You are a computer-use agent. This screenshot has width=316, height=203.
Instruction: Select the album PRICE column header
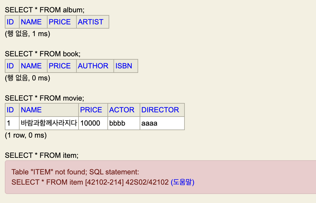click(x=60, y=22)
